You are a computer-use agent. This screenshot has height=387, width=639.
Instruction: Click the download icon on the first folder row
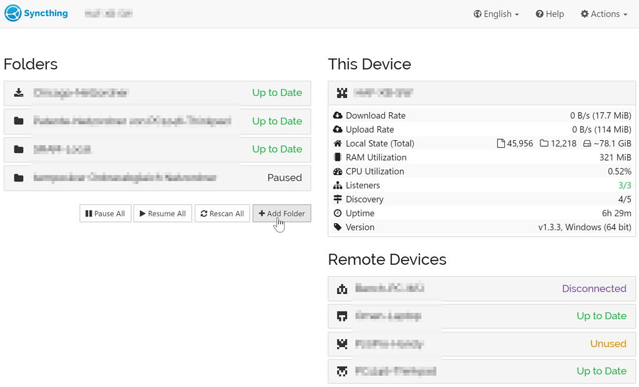(x=18, y=92)
